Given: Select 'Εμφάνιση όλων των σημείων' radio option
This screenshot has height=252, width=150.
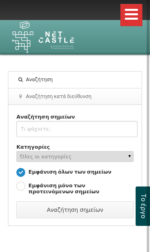Looking at the screenshot, I should (x=21, y=172).
